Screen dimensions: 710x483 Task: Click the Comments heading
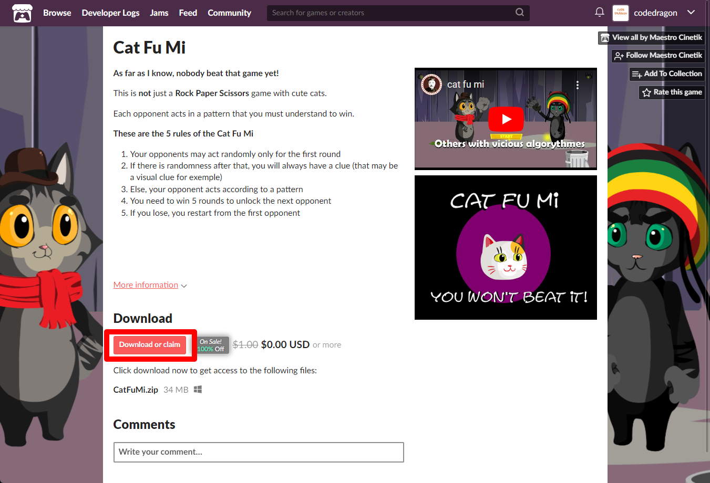point(144,425)
